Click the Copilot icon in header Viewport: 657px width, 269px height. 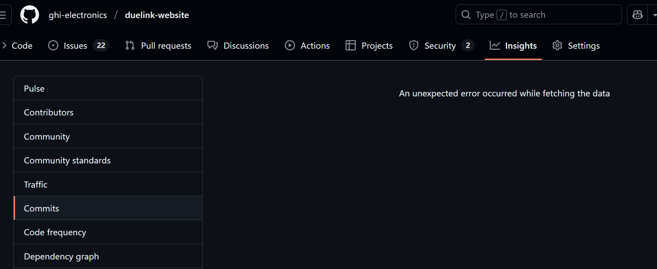637,15
